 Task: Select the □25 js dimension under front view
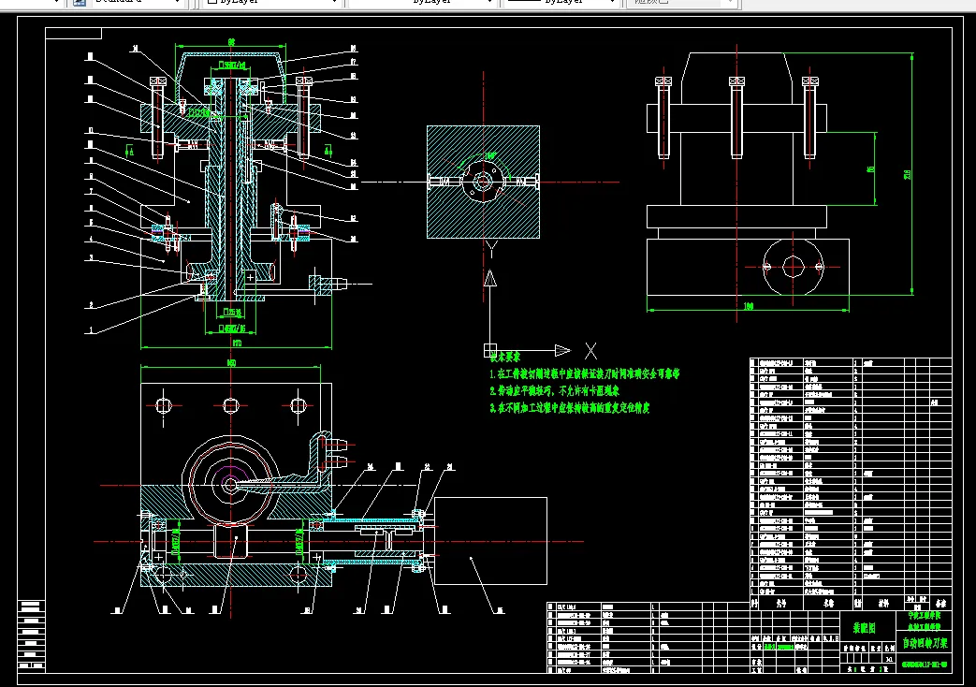point(231,313)
